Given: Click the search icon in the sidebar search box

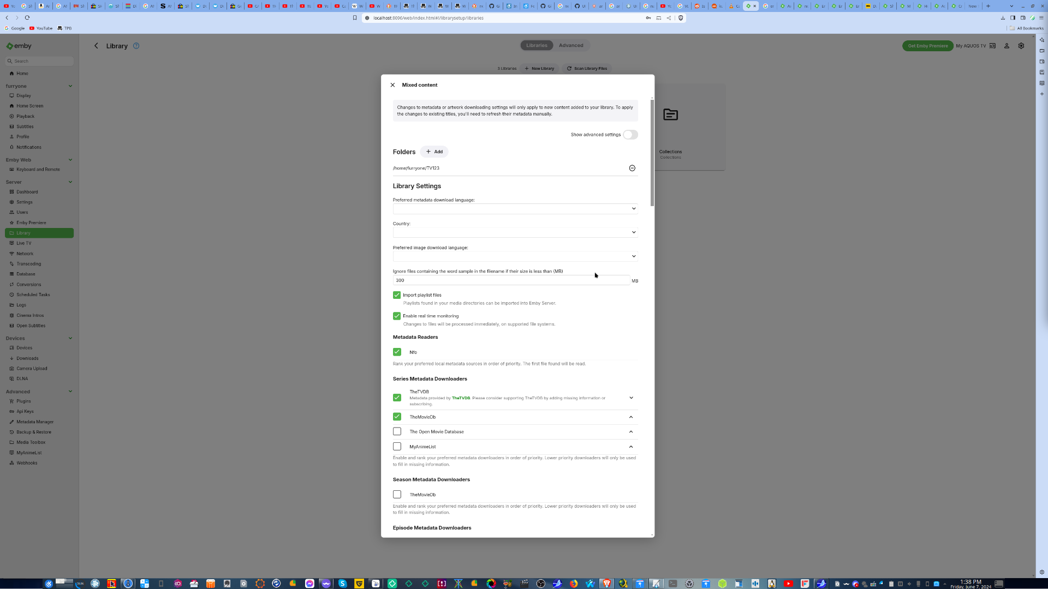Looking at the screenshot, I should pyautogui.click(x=10, y=61).
